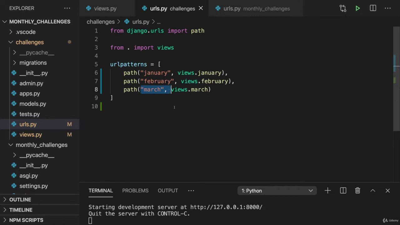Screen dimensions: 400x225
Task: Show more panel tabs ellipsis
Action: click(191, 191)
